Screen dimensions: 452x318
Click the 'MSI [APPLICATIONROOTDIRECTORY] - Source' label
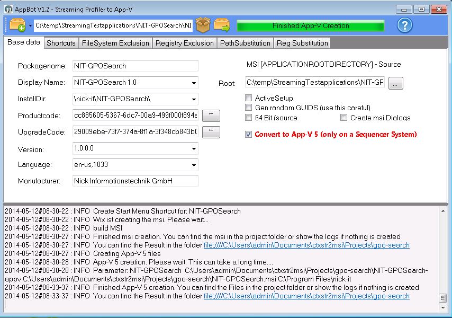[324, 64]
